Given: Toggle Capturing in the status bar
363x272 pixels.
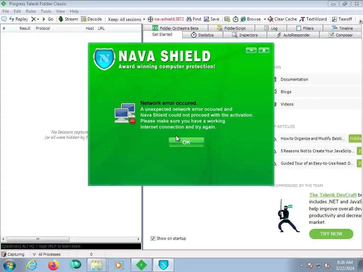Looking at the screenshot, I should (x=13, y=254).
